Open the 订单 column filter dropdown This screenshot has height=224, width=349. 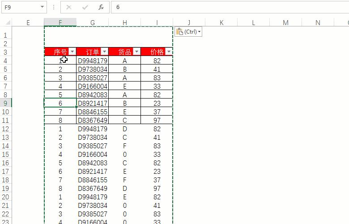104,52
